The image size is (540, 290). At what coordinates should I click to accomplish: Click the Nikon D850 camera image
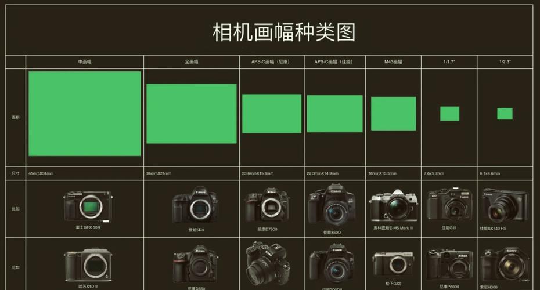pyautogui.click(x=195, y=266)
